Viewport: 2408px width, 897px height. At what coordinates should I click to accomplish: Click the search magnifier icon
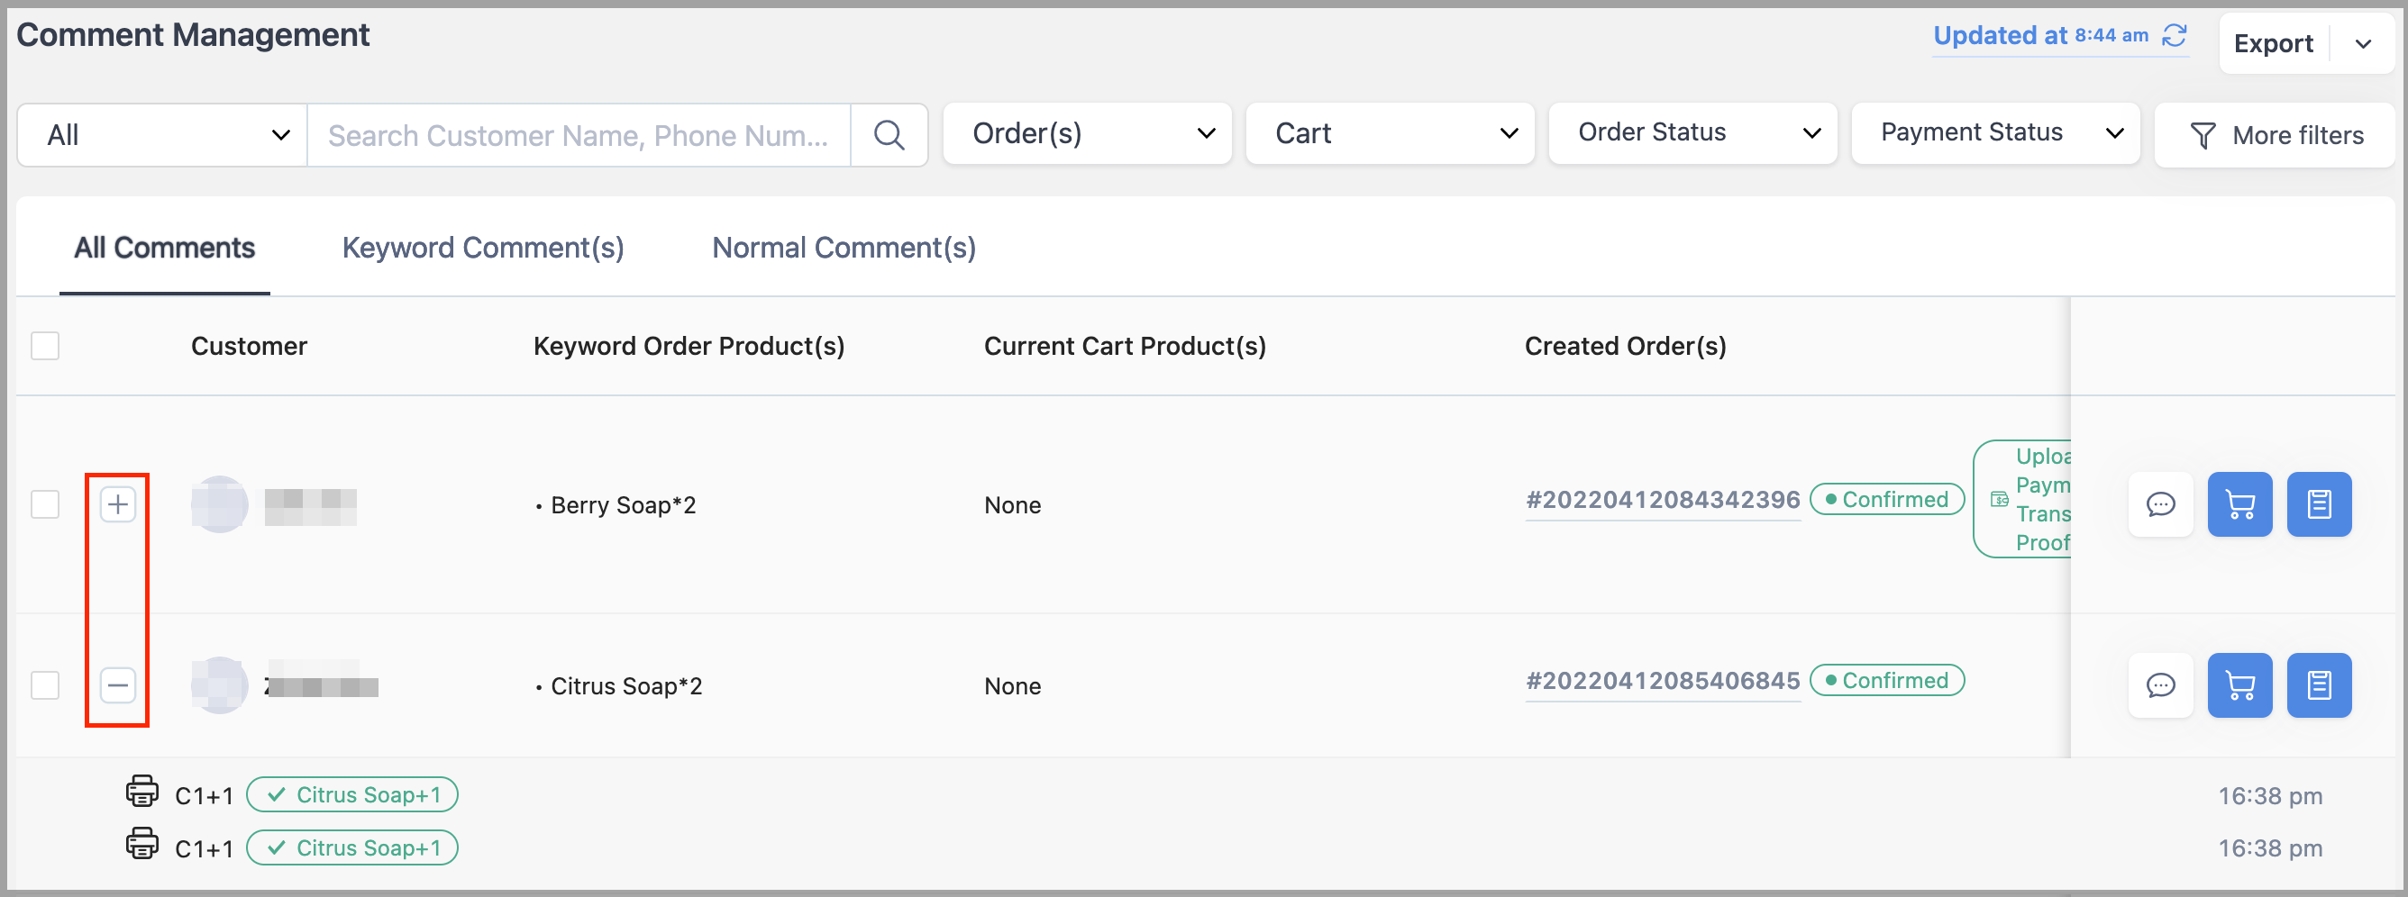[888, 135]
